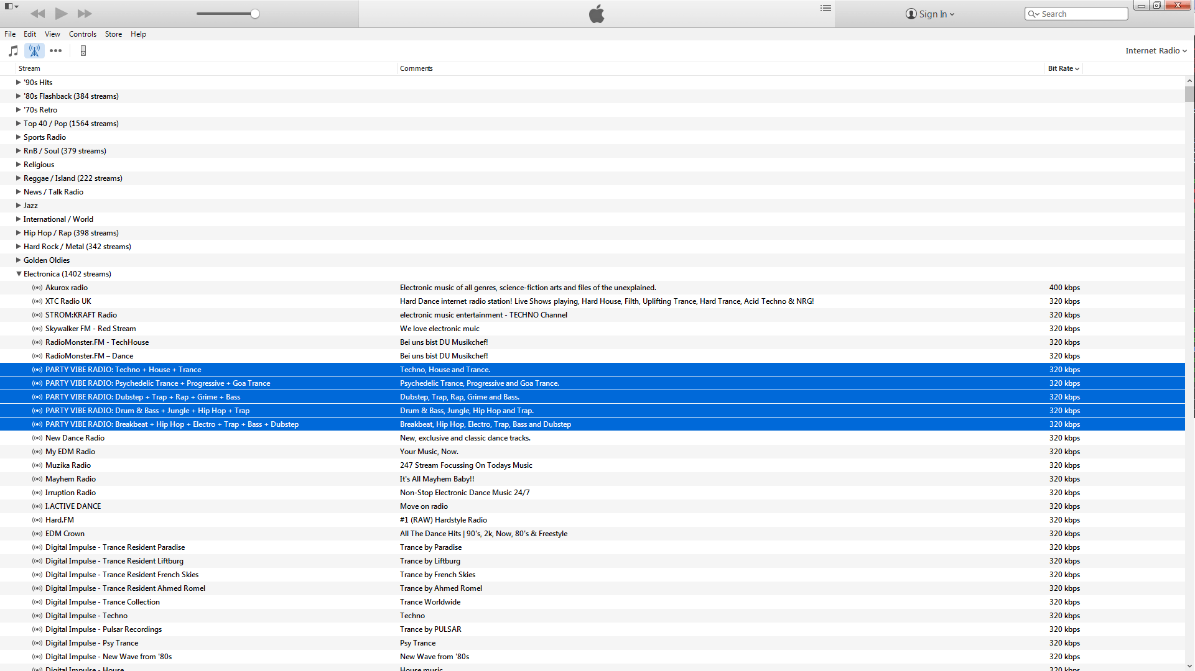Open the Controls menu
1195x671 pixels.
pyautogui.click(x=83, y=34)
